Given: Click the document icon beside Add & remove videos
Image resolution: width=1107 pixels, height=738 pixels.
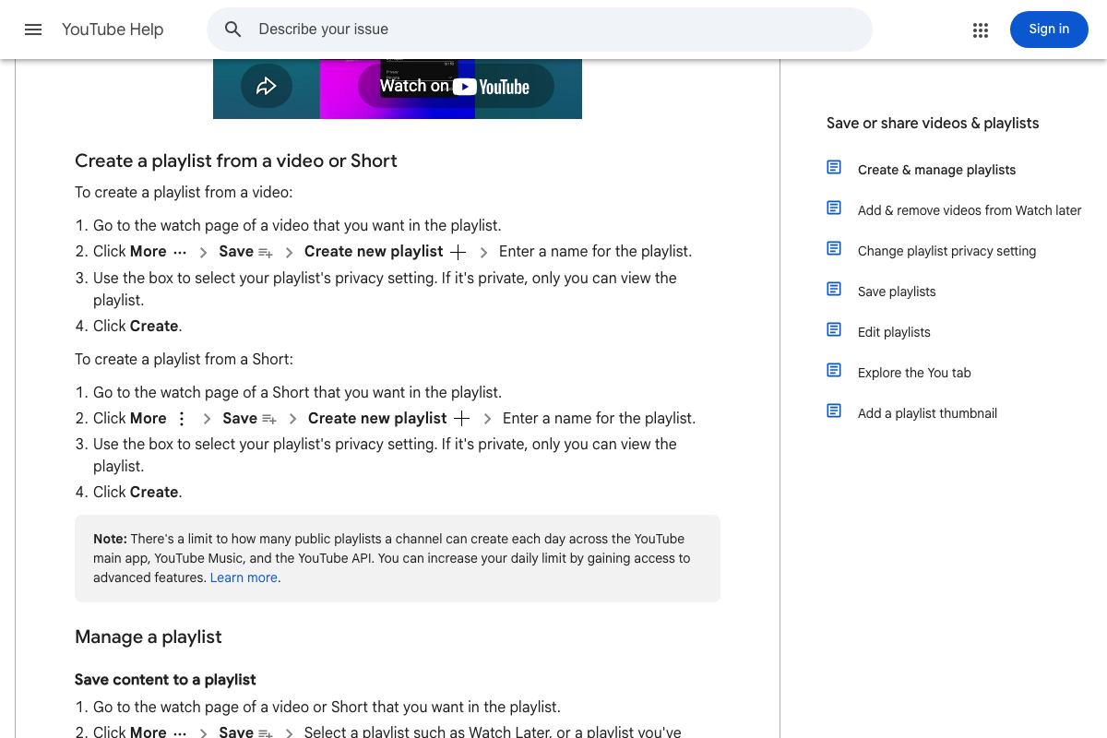Looking at the screenshot, I should (834, 208).
